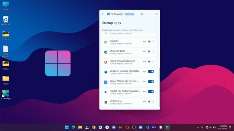The image size is (234, 131).
Task: Toggle µTorrent startup switch
Action: click(151, 41)
